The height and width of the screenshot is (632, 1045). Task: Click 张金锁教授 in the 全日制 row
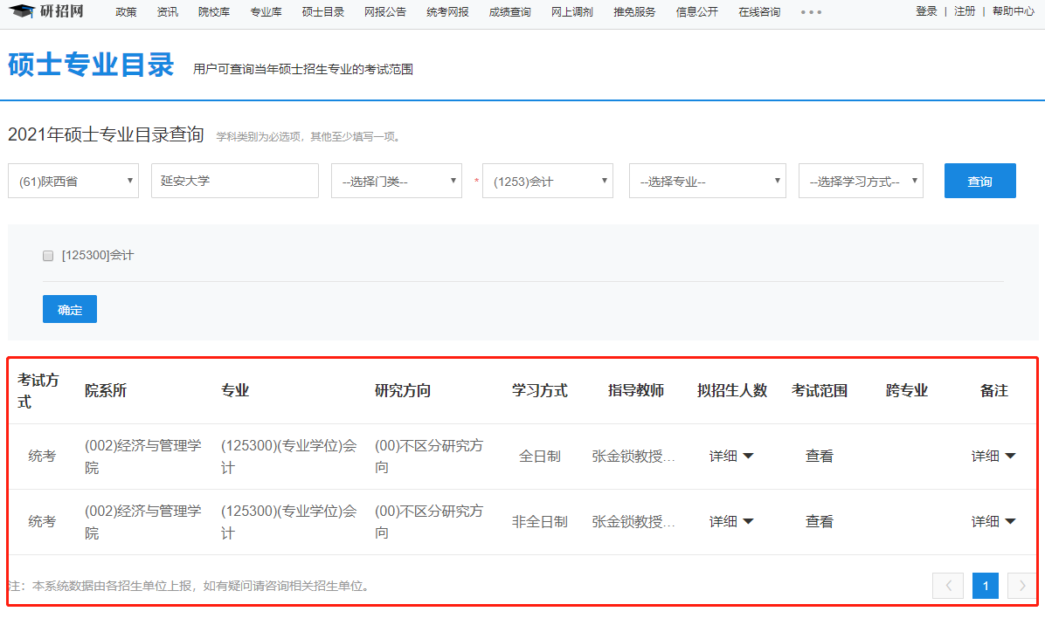tap(633, 457)
